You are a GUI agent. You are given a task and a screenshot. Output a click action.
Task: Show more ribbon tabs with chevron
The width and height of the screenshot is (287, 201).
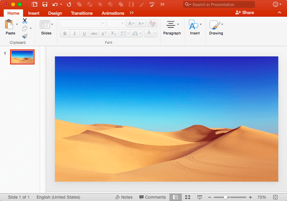132,13
